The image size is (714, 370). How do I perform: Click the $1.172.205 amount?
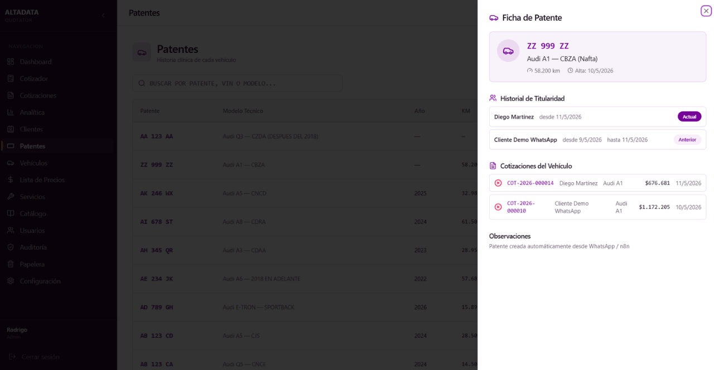click(x=654, y=207)
